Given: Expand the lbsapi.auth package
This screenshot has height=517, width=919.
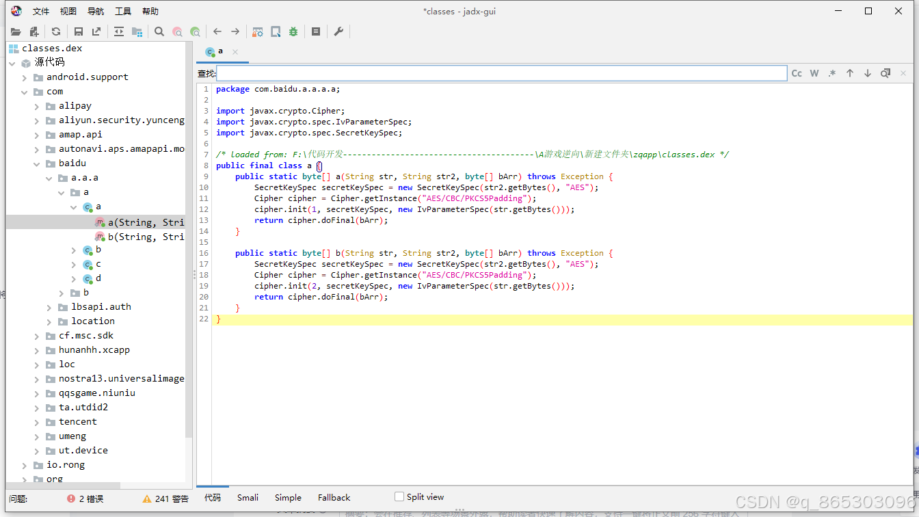Looking at the screenshot, I should 49,307.
